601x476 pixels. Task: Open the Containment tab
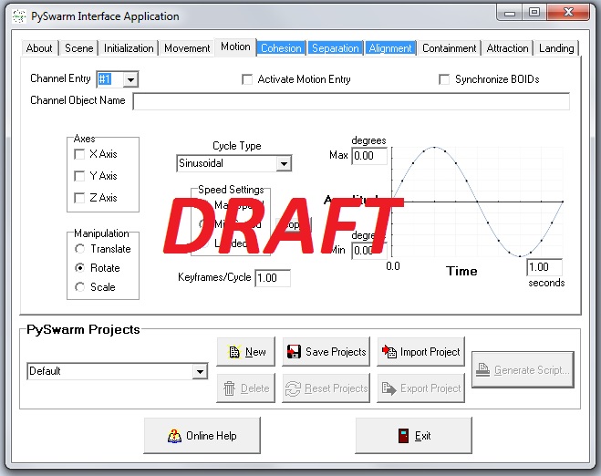tap(450, 48)
